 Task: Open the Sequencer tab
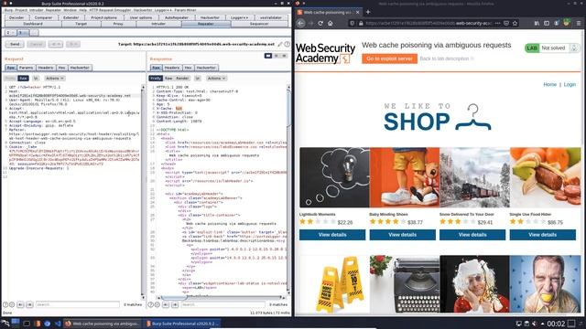pos(259,24)
